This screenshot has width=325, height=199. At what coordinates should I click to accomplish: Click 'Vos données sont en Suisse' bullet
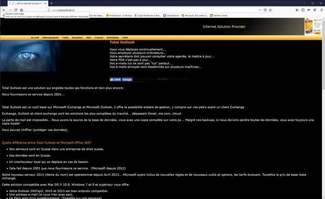pos(30,156)
